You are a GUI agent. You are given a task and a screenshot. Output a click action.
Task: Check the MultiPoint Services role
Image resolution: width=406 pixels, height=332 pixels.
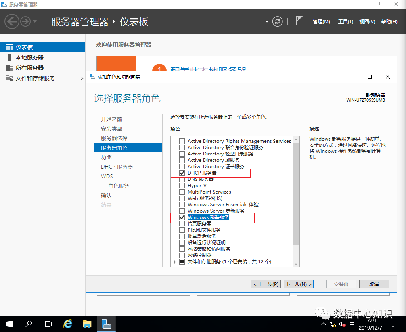[x=182, y=192]
